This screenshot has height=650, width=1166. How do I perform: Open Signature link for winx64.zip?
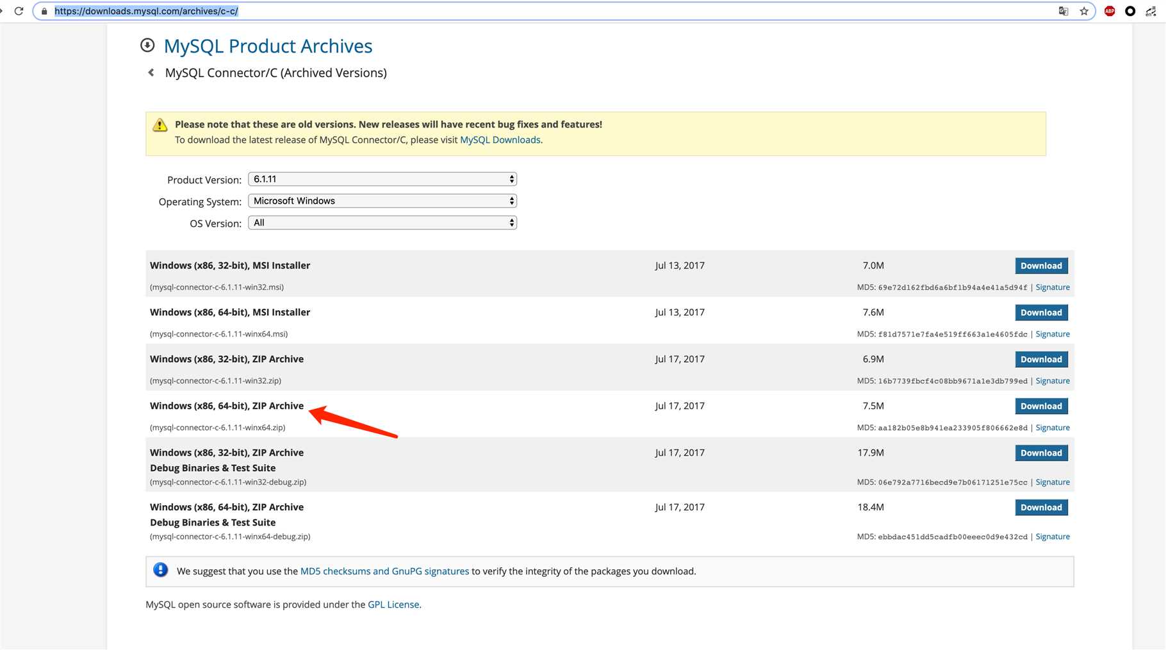point(1053,428)
